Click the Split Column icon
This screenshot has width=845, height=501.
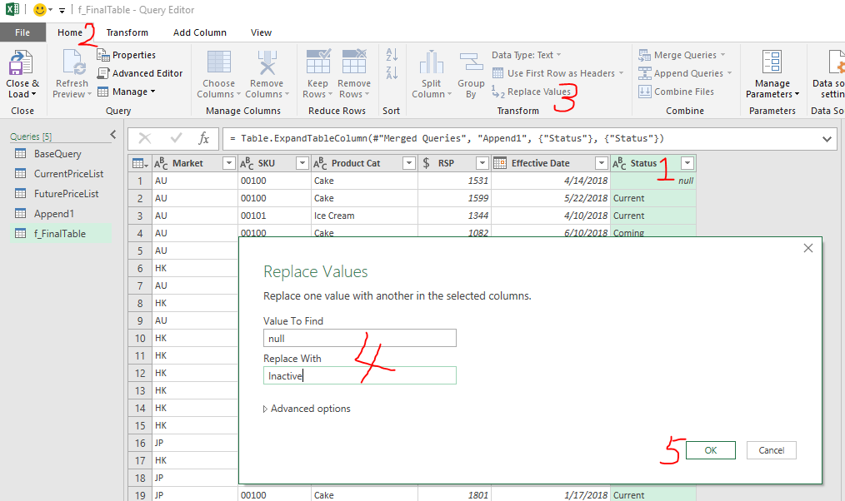431,64
